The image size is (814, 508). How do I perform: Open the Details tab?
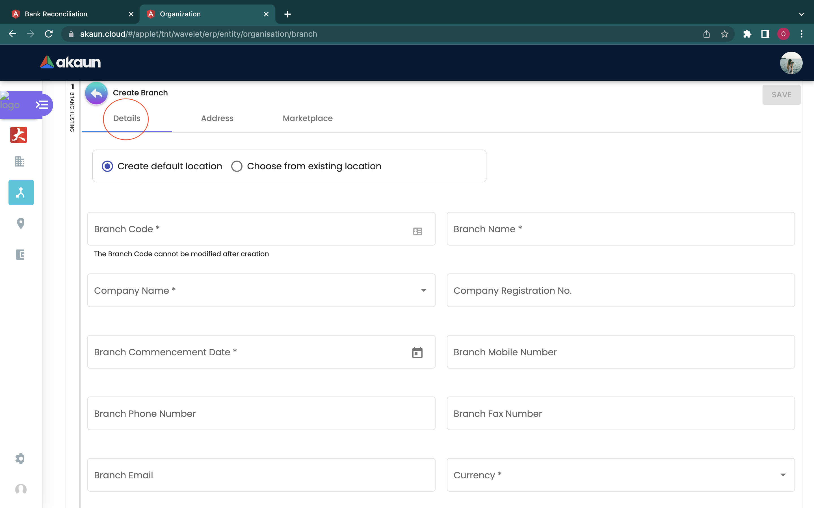[x=126, y=118]
